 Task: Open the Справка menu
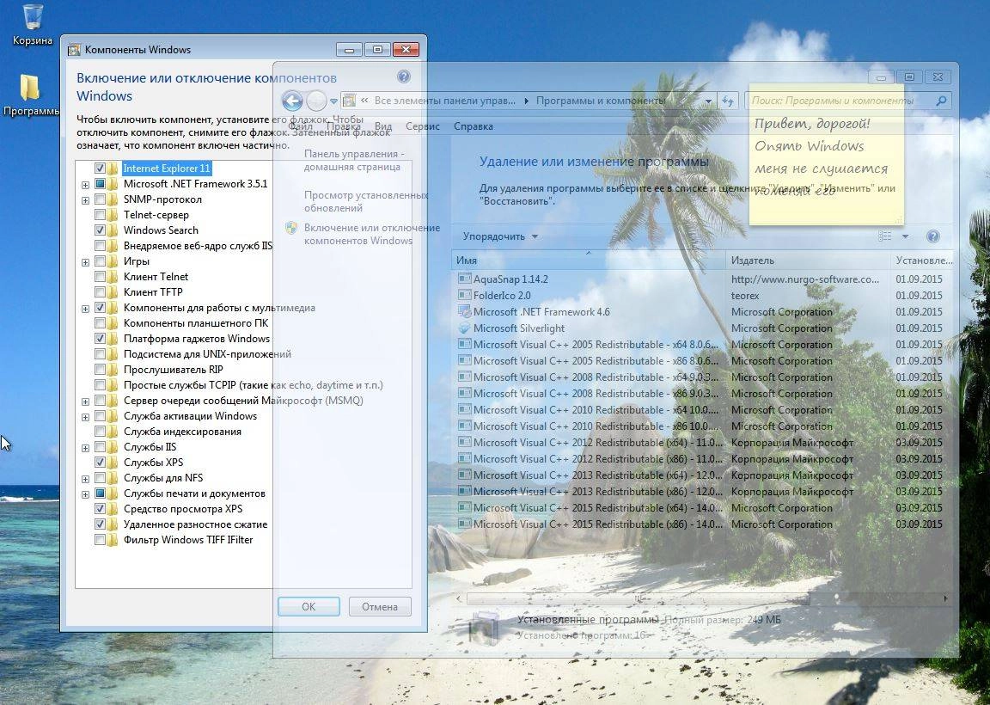473,126
